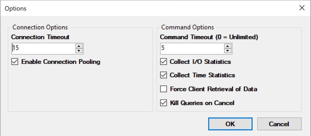Uncheck Enable Connection Pooling checkbox
Viewport: 311px width, 136px height.
[x=15, y=62]
